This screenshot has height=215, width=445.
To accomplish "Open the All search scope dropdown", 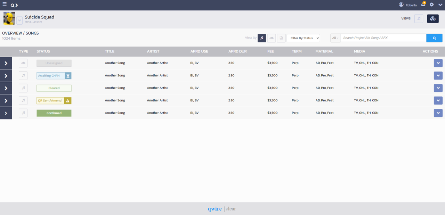I will (x=335, y=38).
